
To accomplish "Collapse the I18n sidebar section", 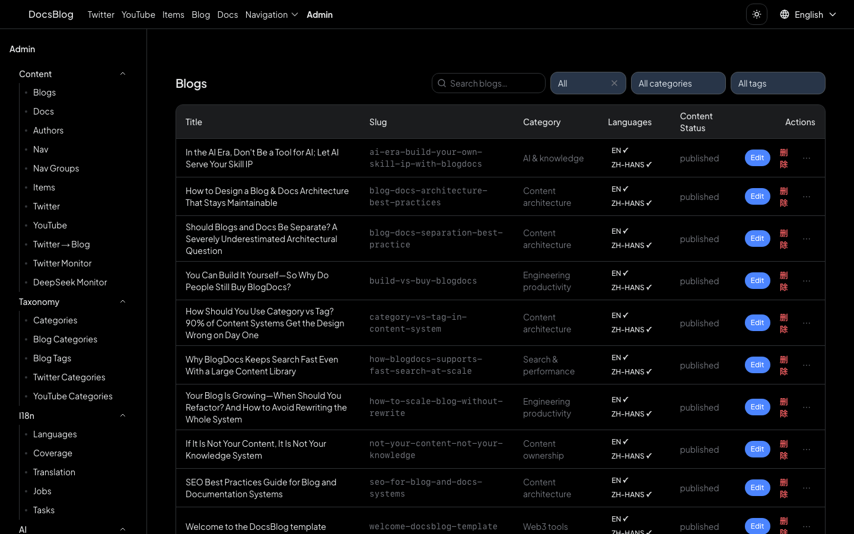I will [x=123, y=415].
